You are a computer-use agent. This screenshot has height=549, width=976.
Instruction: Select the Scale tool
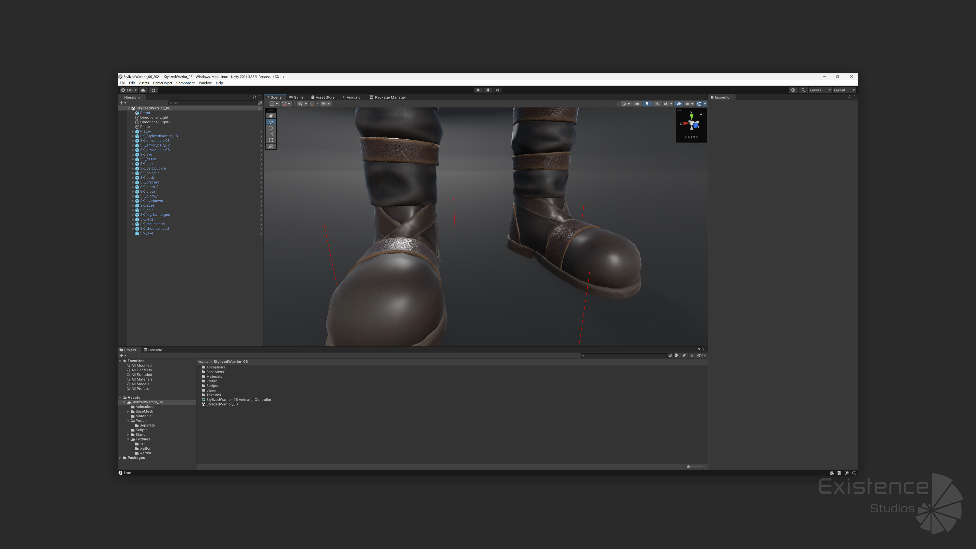tap(270, 134)
